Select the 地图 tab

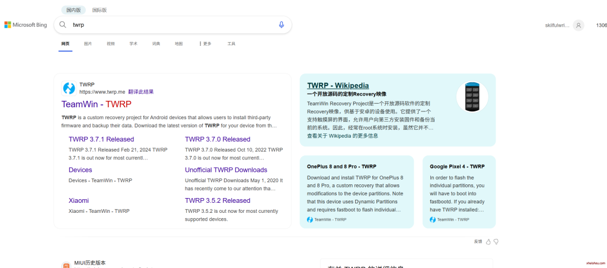tap(178, 44)
